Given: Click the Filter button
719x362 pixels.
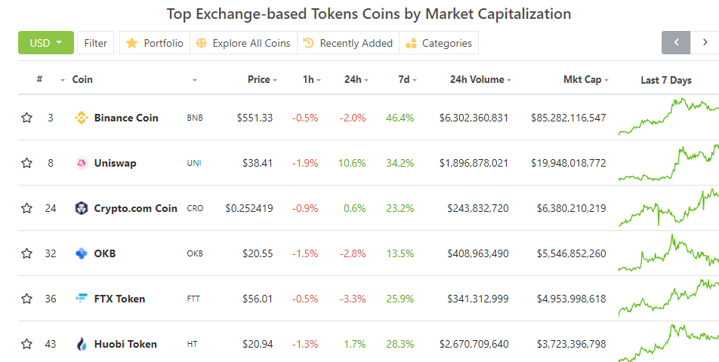Looking at the screenshot, I should click(x=95, y=43).
